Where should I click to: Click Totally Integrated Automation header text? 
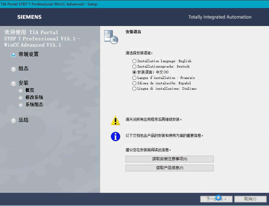(220, 17)
